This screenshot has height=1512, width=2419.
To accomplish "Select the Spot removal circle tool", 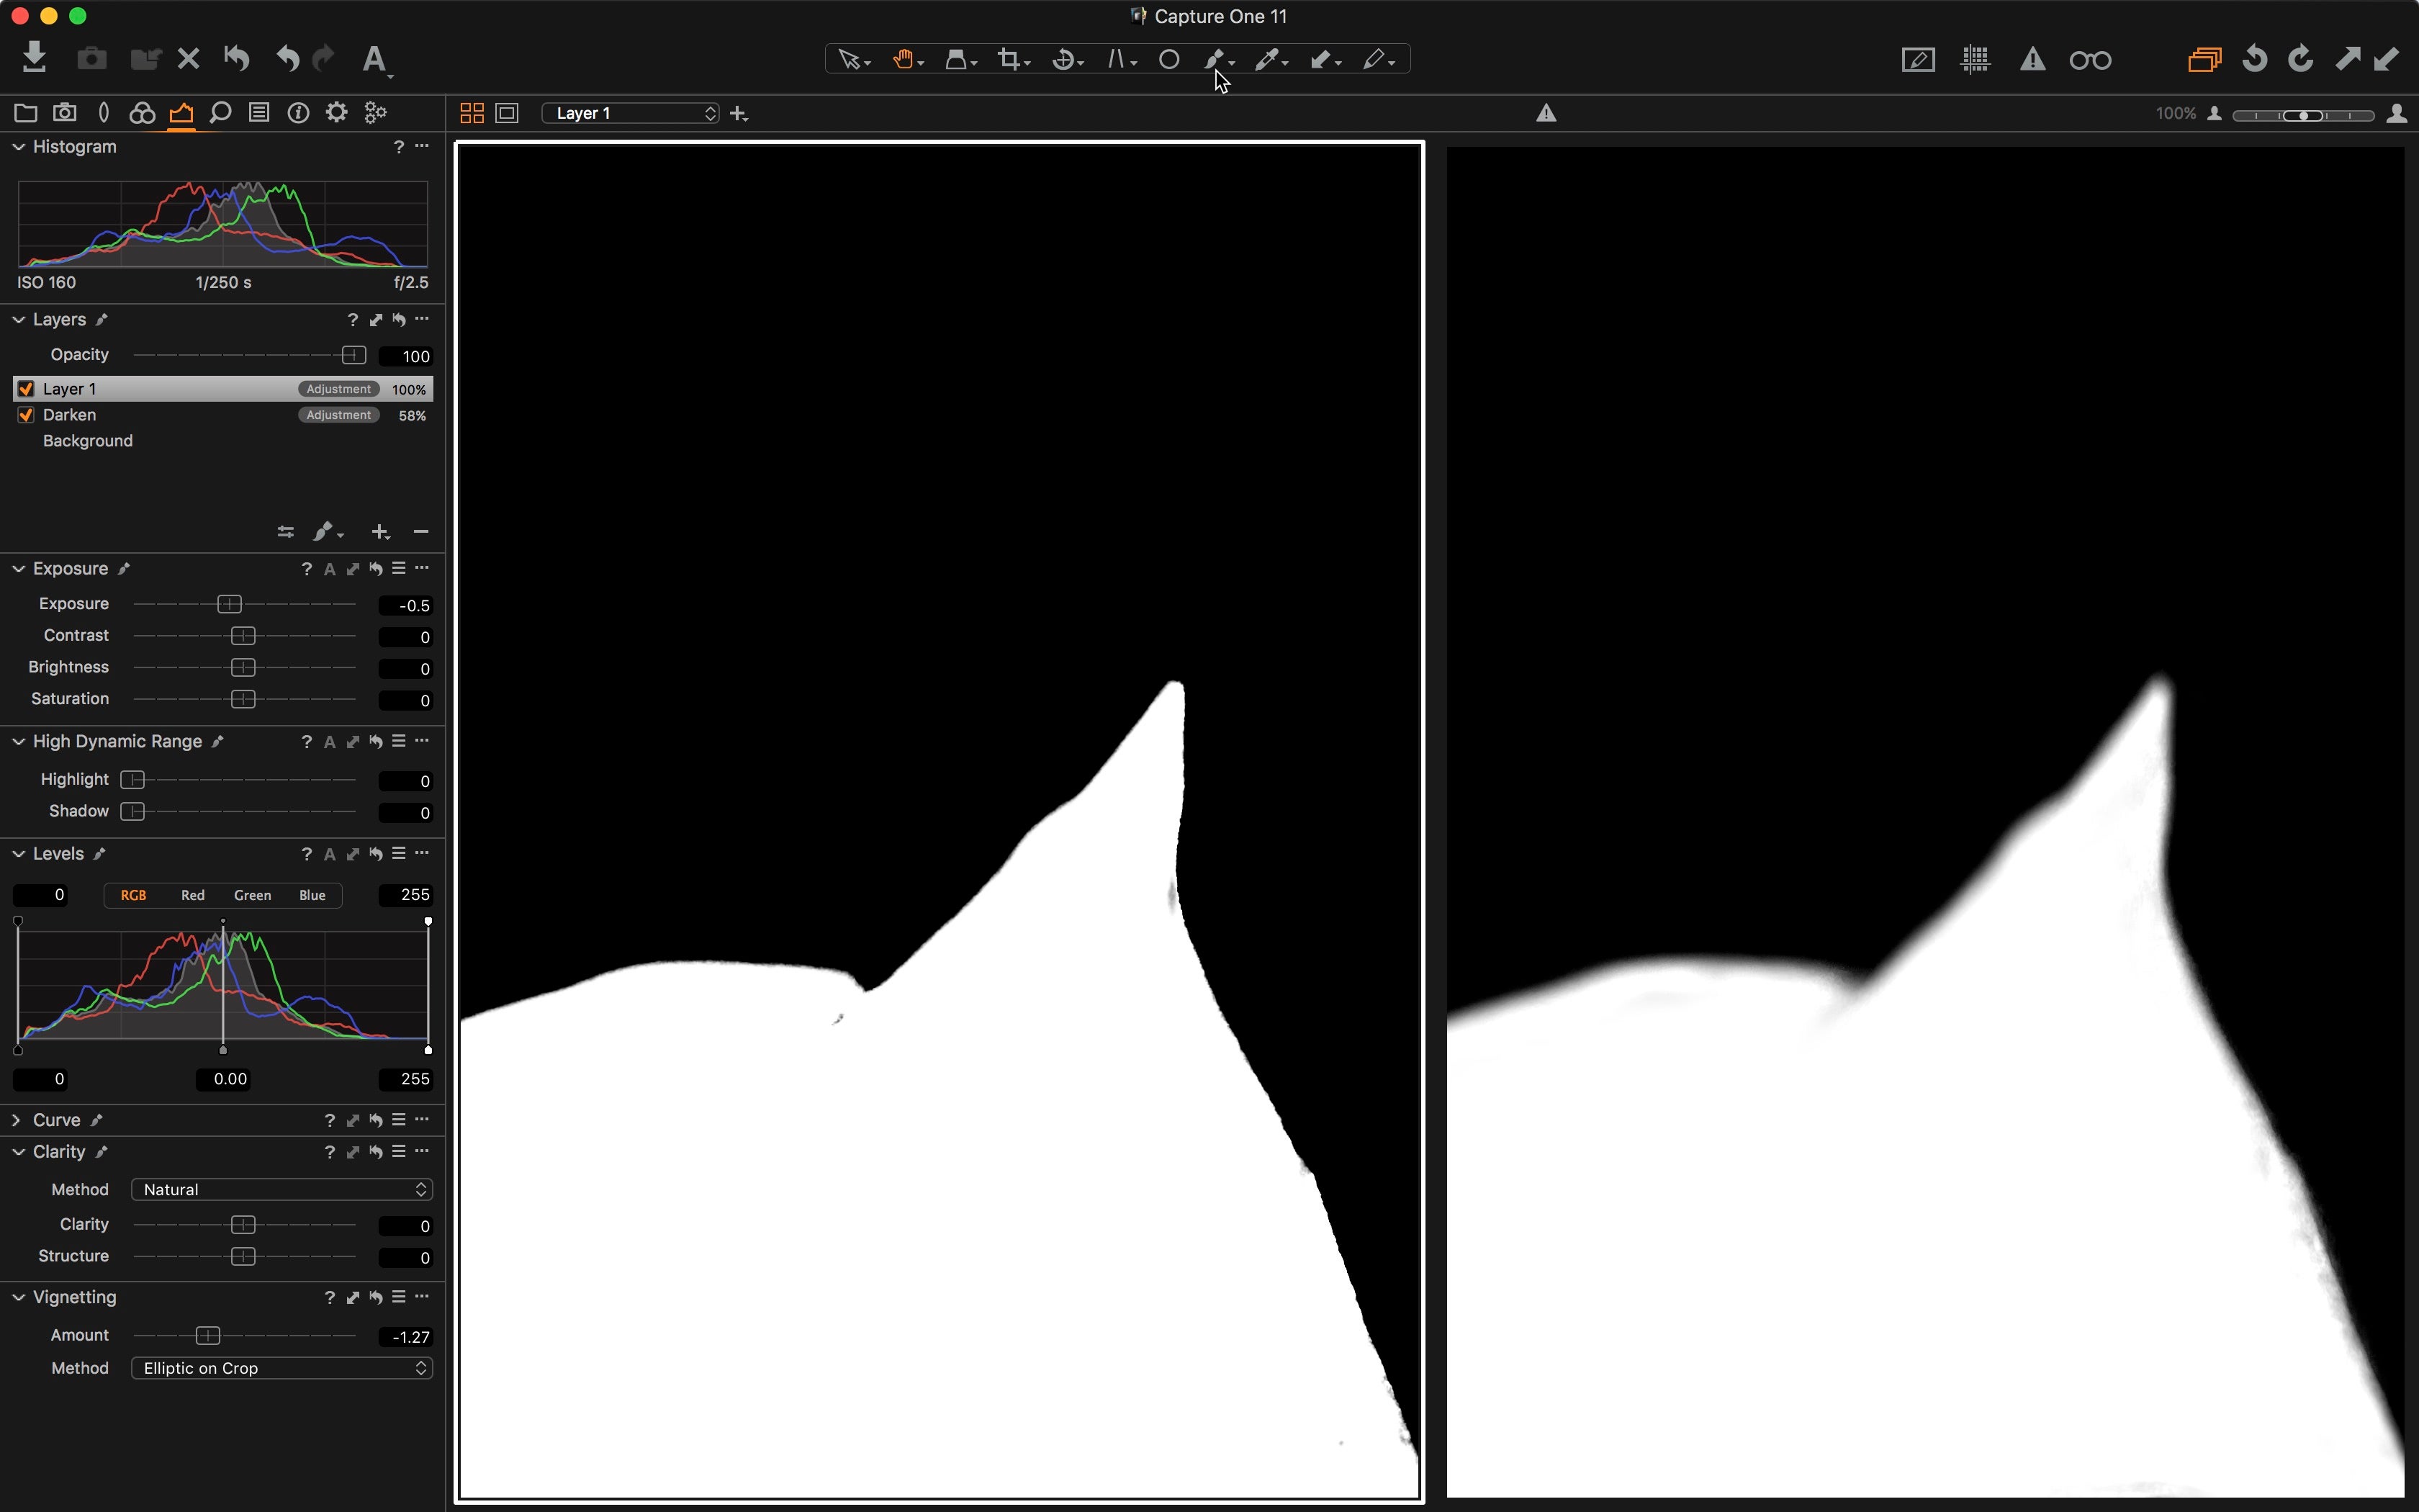I will pyautogui.click(x=1168, y=60).
